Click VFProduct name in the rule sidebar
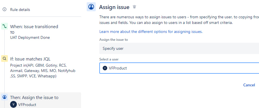 pyautogui.click(x=27, y=105)
